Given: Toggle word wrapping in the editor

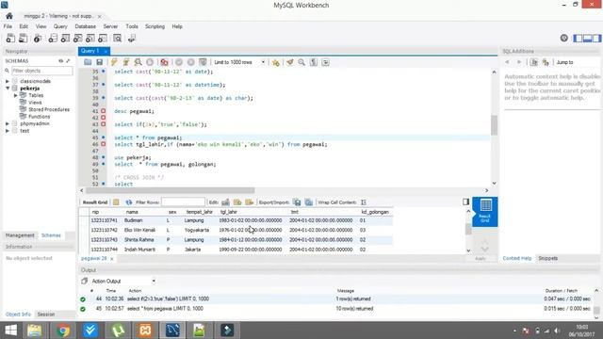Looking at the screenshot, I should (325, 62).
